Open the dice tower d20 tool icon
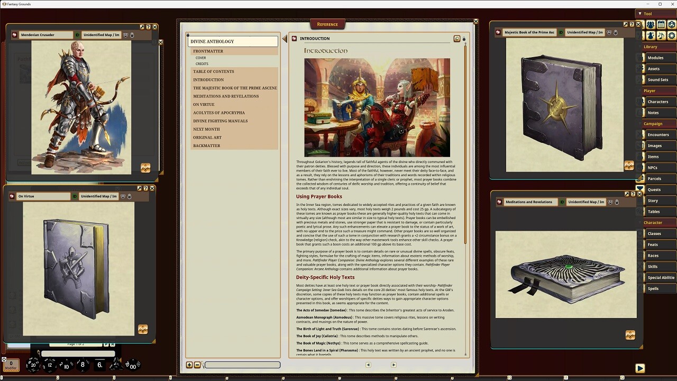The height and width of the screenshot is (381, 677). pos(671,24)
